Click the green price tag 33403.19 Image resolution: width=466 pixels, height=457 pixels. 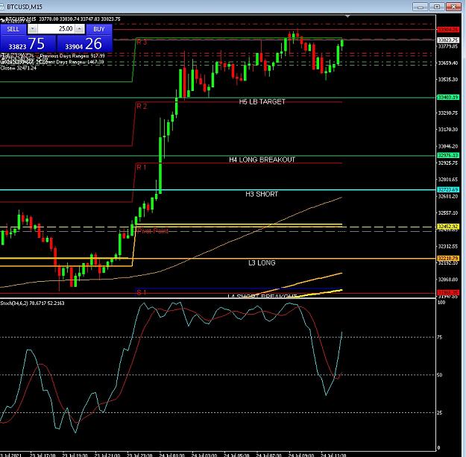click(448, 97)
